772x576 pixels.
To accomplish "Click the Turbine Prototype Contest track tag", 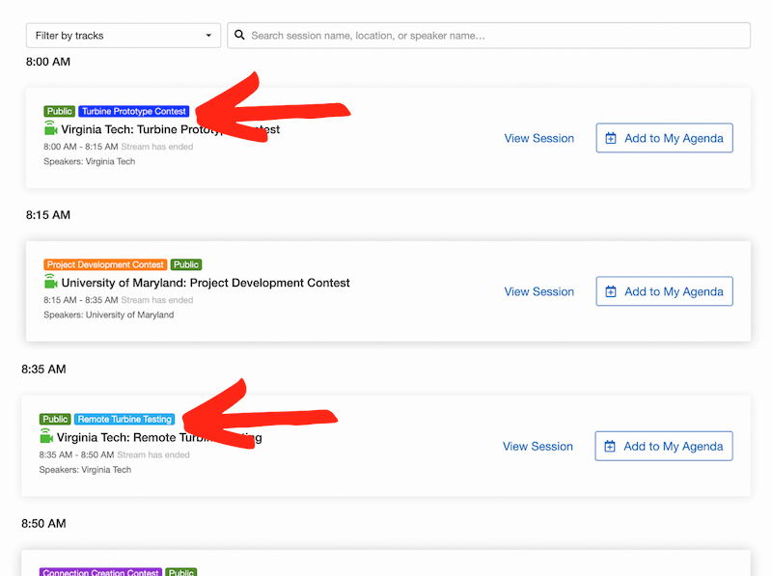I will tap(134, 112).
